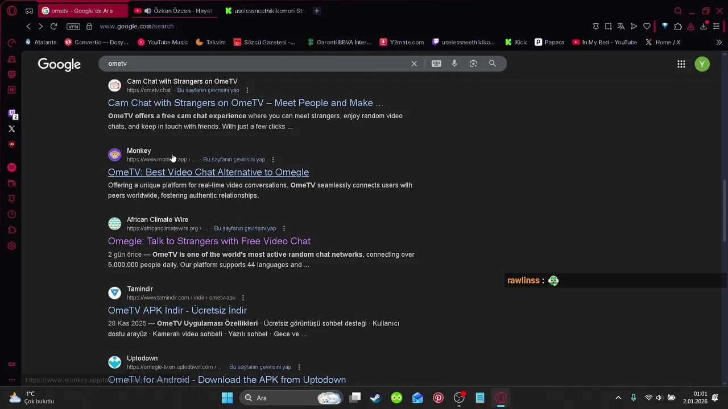Open the Takvim bookmark

[210, 42]
